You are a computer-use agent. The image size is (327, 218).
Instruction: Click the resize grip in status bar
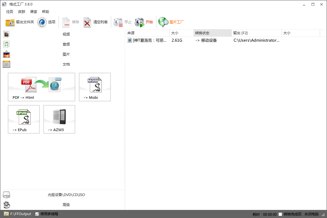coord(323,215)
